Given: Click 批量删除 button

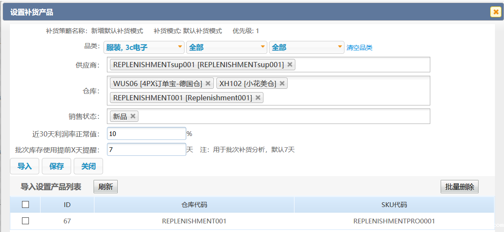Looking at the screenshot, I should tap(459, 187).
